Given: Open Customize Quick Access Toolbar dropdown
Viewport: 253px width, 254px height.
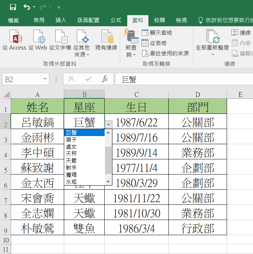Looking at the screenshot, I should pyautogui.click(x=59, y=7).
